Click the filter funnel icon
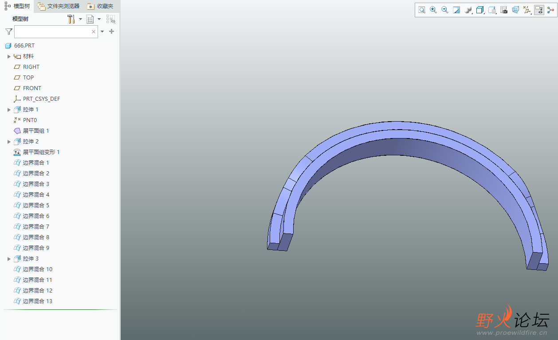This screenshot has width=558, height=340. pyautogui.click(x=8, y=32)
